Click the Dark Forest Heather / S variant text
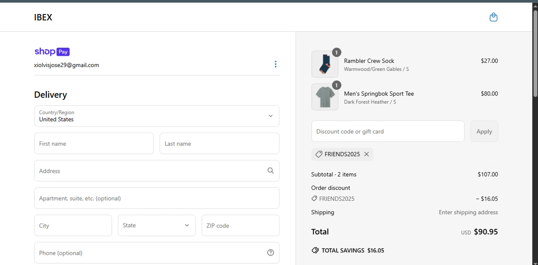This screenshot has height=265, width=538. pos(370,102)
